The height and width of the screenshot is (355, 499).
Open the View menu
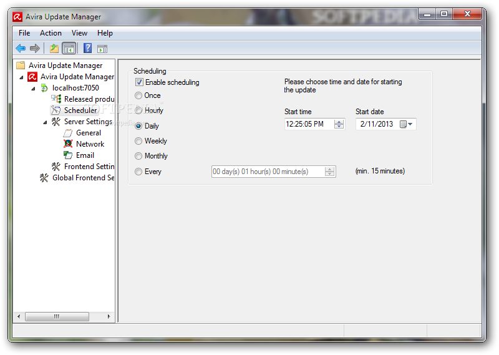click(79, 33)
